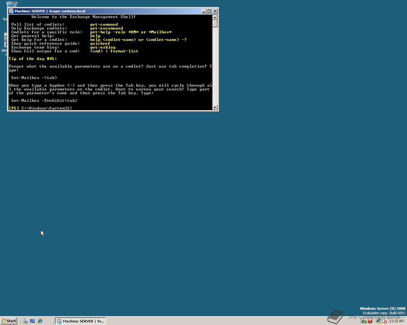Click the console scrollbar up arrow
This screenshot has width=407, height=325.
point(215,17)
